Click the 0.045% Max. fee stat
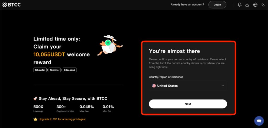 pyautogui.click(x=87, y=109)
